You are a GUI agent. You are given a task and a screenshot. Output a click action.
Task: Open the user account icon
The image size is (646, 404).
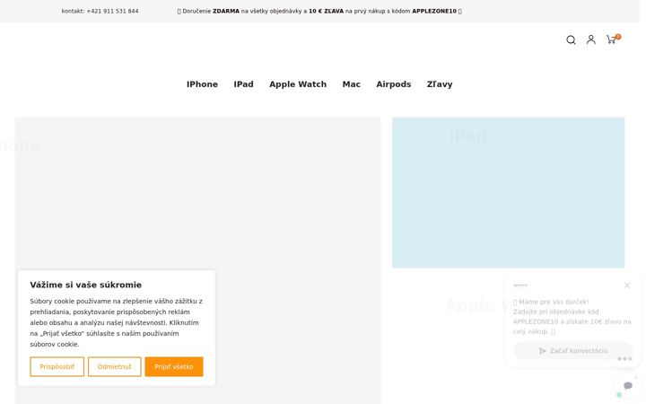[x=590, y=40]
